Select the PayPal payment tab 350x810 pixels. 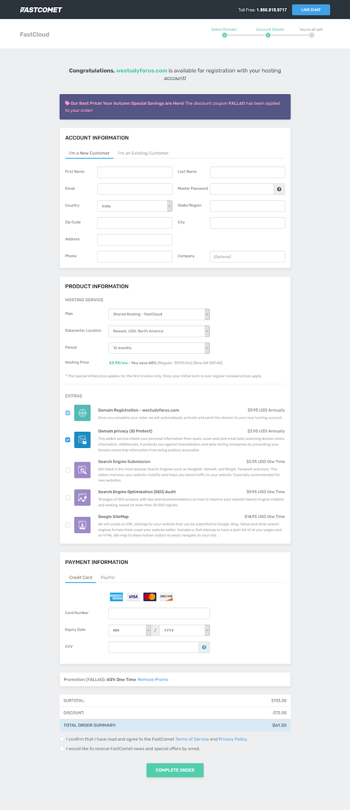tap(108, 577)
